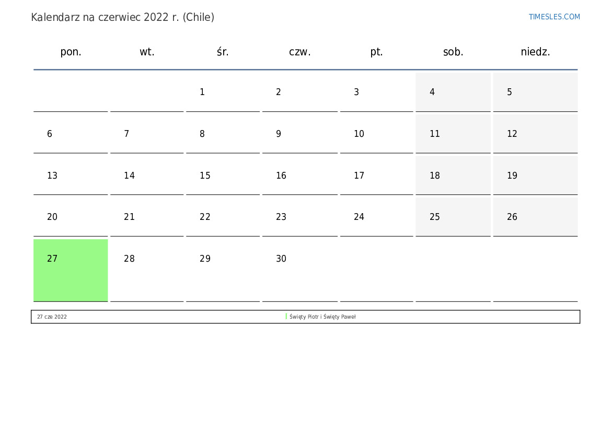Pick day 23 in the calendar
This screenshot has height=432, width=611.
(x=299, y=217)
